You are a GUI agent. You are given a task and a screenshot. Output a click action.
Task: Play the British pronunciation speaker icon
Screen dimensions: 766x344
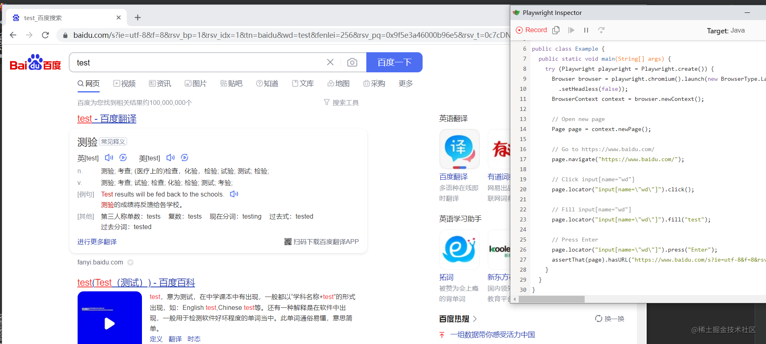109,158
